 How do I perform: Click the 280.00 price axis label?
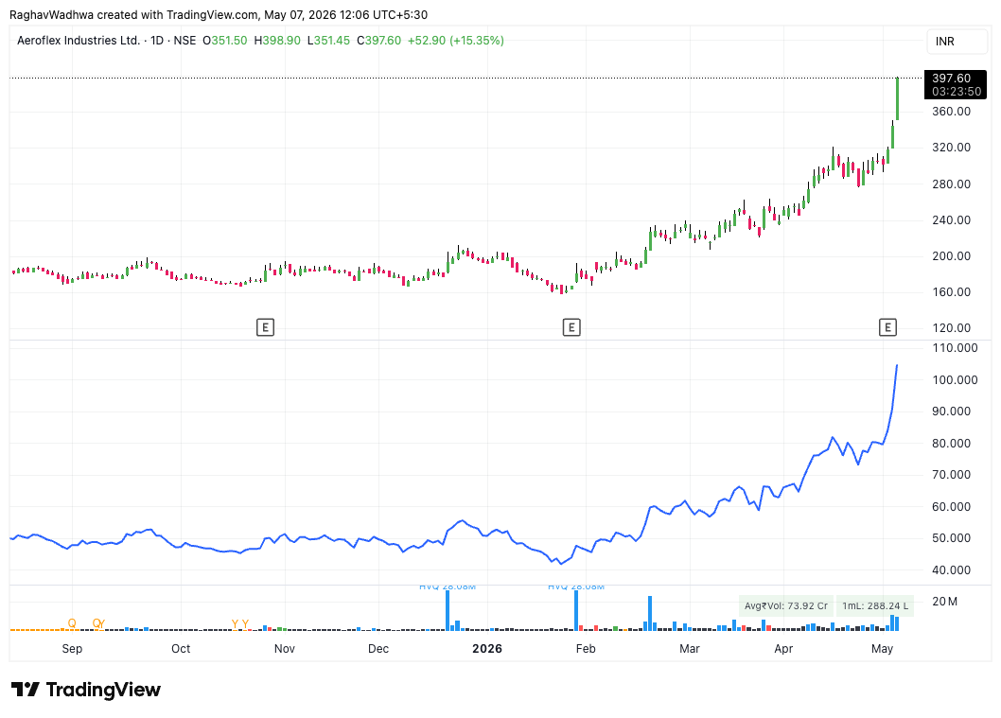click(x=951, y=184)
